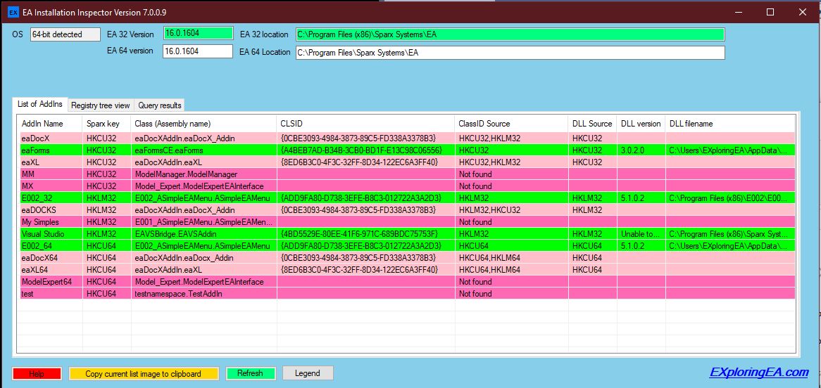Focus the EA 64 Location path field
821x388 pixels.
pos(510,52)
